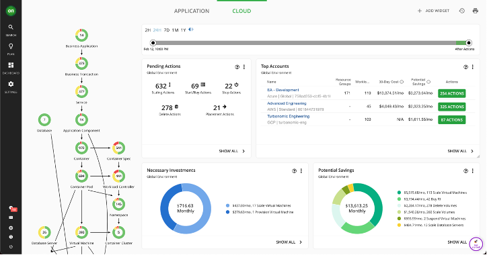
Task: Select the Business Application supply chain node
Action: [x=81, y=36]
